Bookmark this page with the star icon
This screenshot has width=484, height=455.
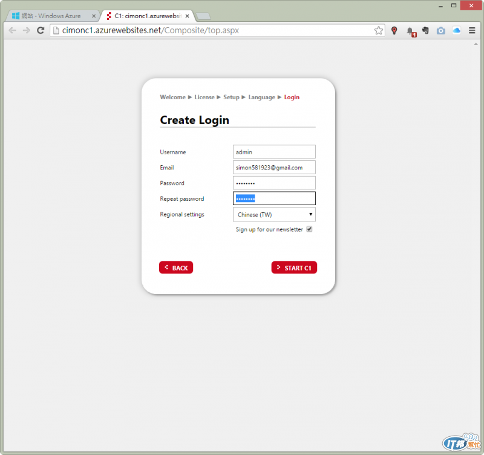point(379,30)
